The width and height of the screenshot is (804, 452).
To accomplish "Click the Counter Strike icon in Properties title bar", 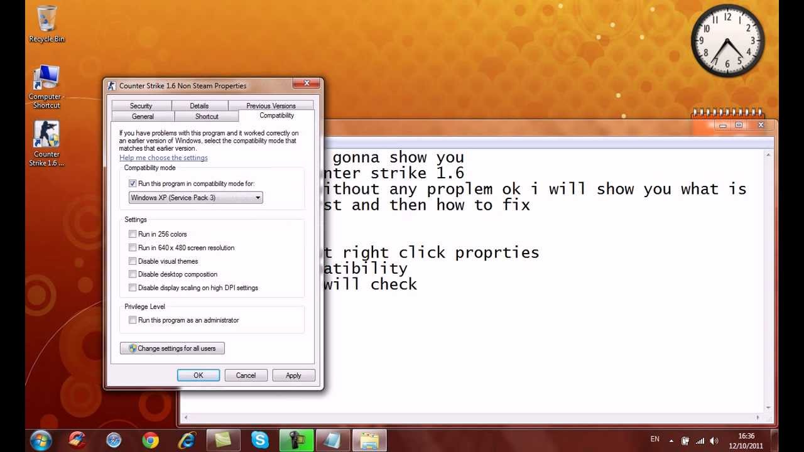I will [x=112, y=86].
